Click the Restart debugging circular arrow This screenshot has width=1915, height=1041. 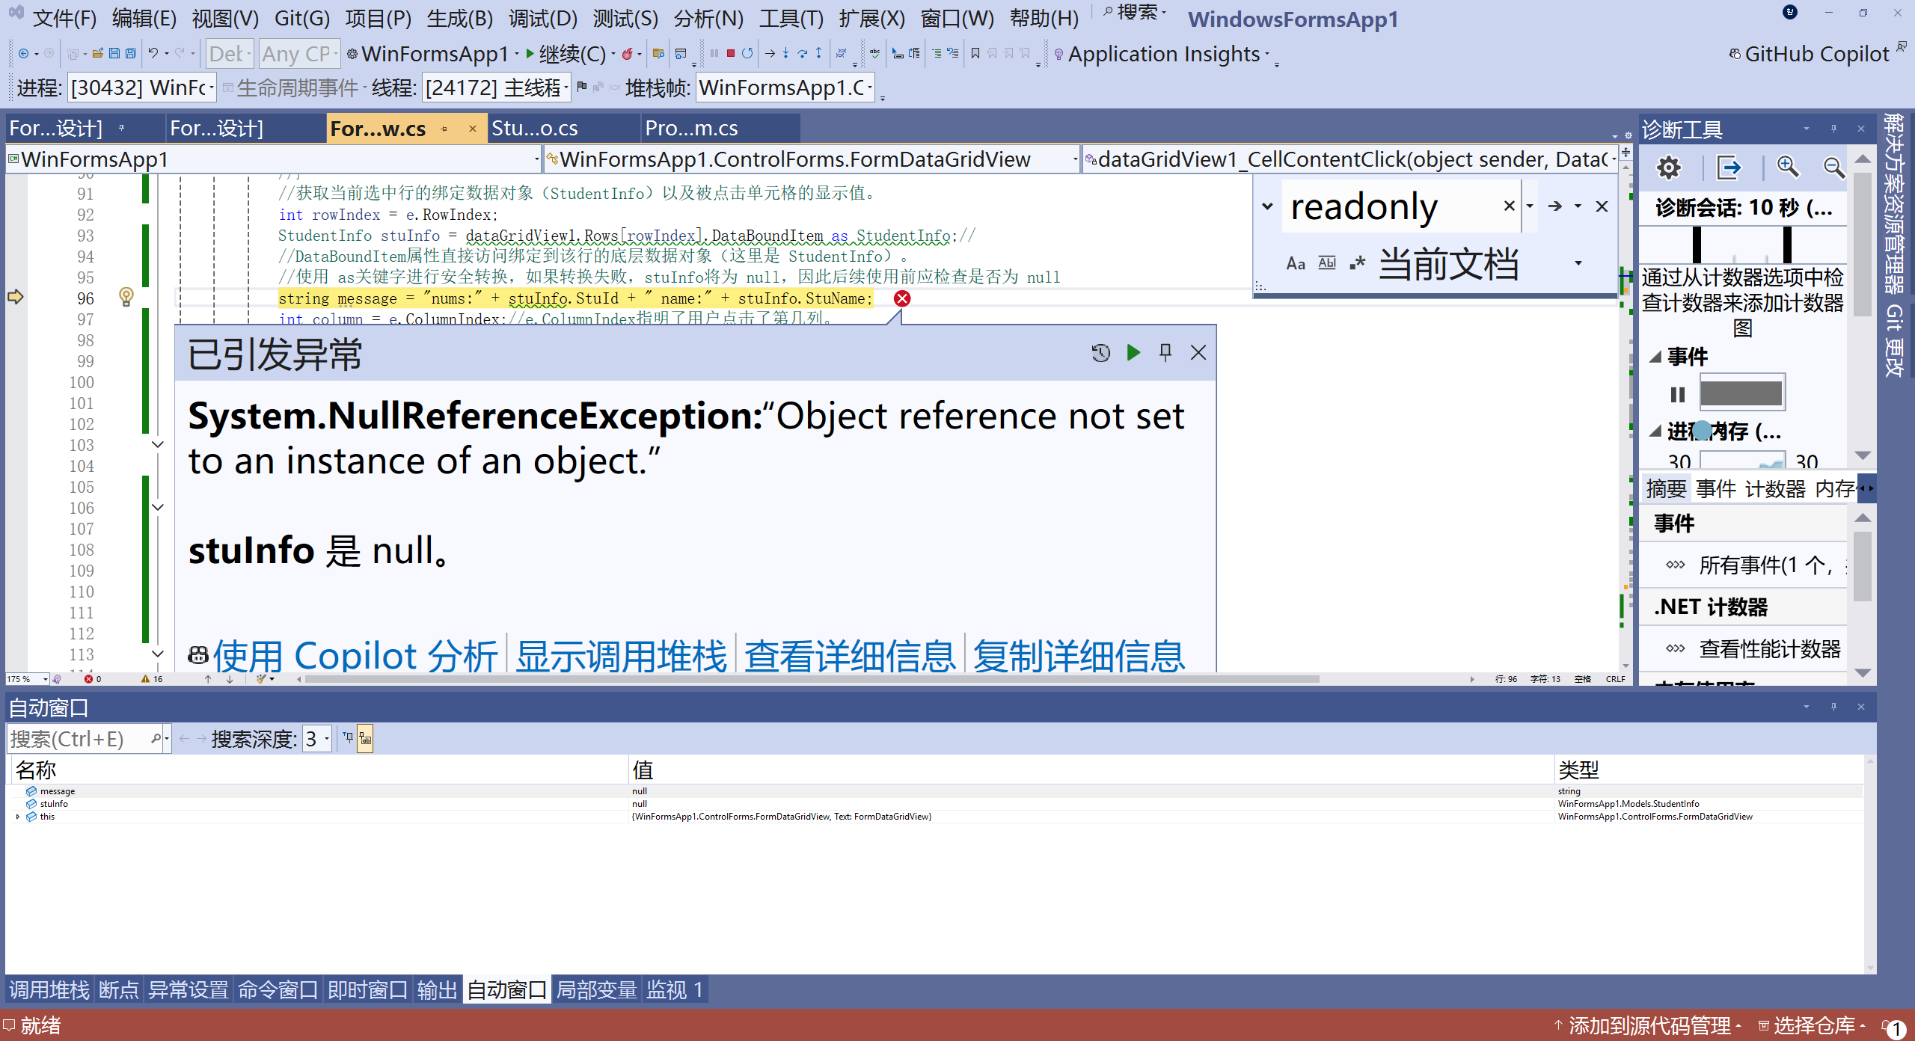coord(747,53)
